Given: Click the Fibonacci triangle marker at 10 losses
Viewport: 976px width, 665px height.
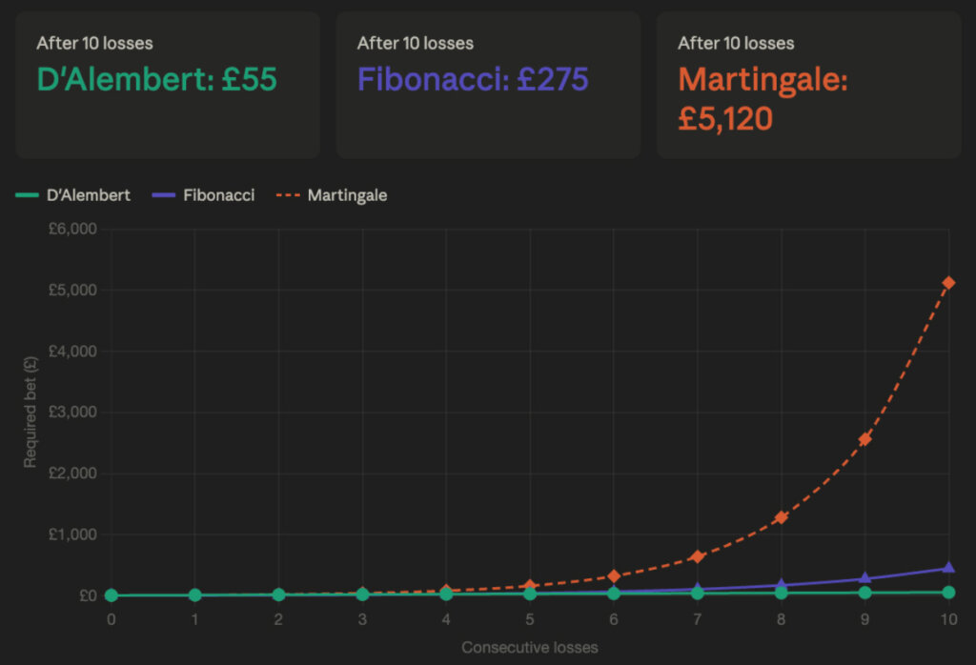Looking at the screenshot, I should tap(948, 568).
